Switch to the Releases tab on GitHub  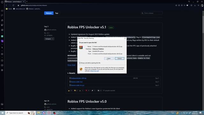[x=49, y=13]
